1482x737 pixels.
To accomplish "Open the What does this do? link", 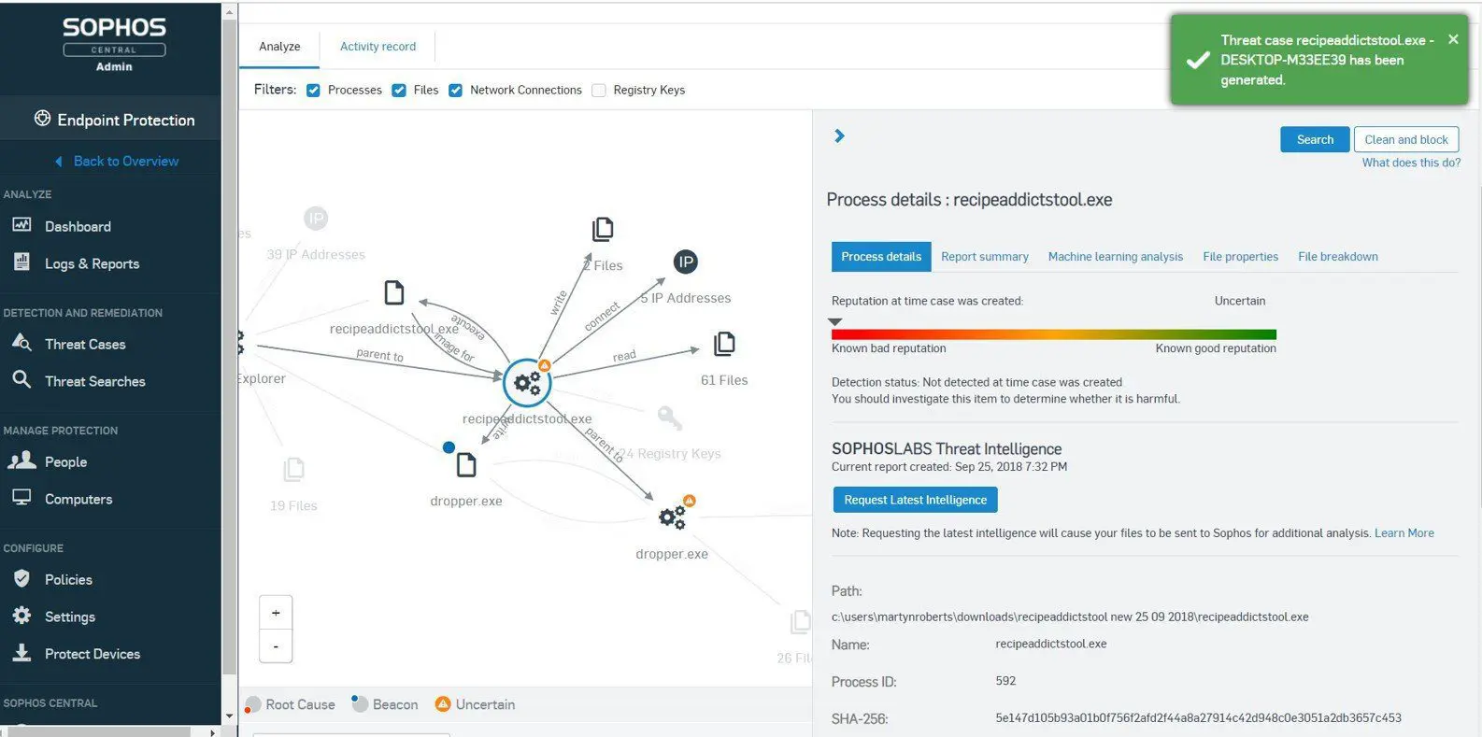I will 1411,163.
